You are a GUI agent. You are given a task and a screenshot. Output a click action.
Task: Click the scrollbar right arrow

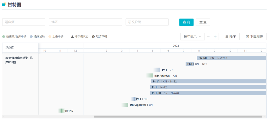tap(265, 117)
